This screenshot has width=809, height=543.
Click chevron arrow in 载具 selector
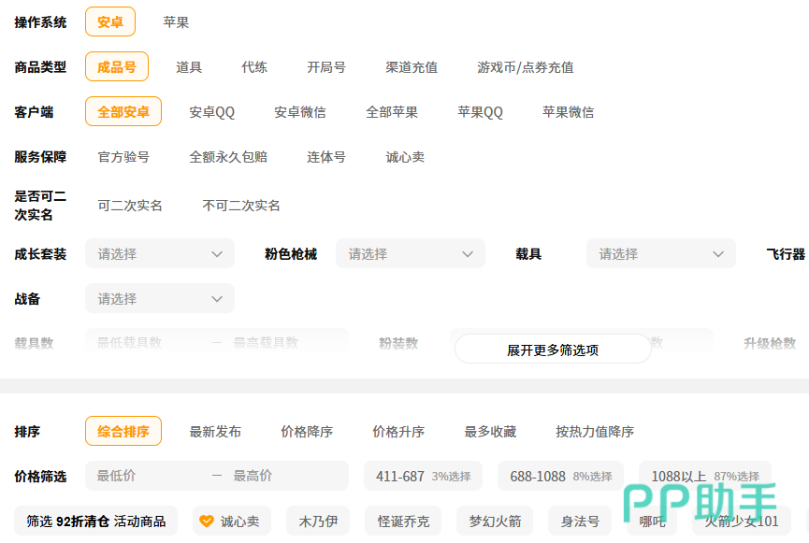tap(718, 254)
